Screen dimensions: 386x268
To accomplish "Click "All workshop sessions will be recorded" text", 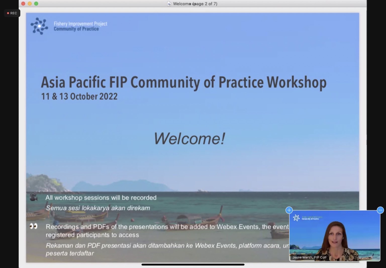I will [101, 198].
